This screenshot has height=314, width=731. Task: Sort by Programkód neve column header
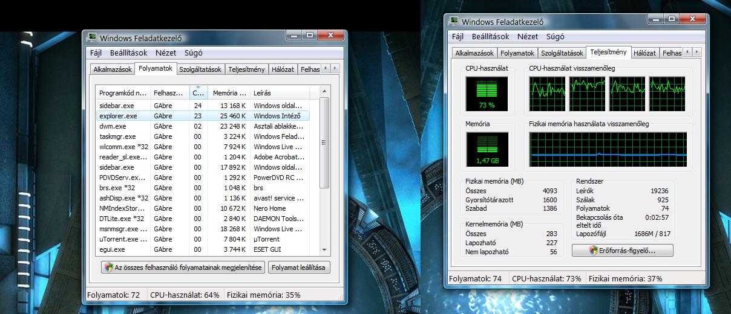click(x=123, y=93)
